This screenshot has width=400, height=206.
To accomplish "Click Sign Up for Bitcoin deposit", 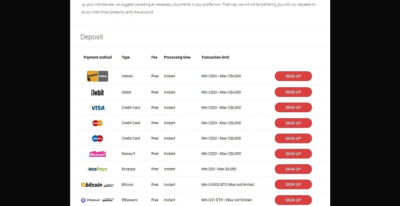I will point(293,185).
